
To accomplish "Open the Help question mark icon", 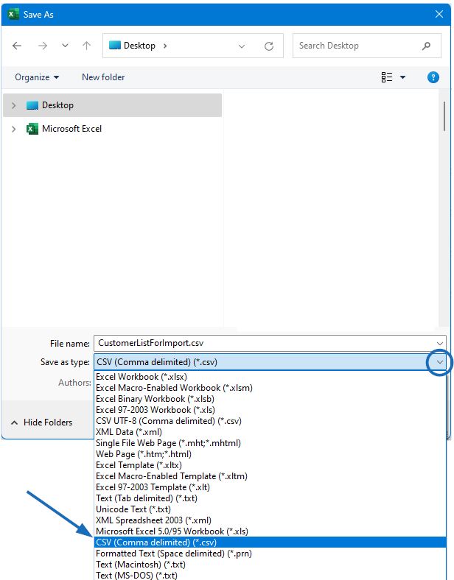I will pos(433,77).
